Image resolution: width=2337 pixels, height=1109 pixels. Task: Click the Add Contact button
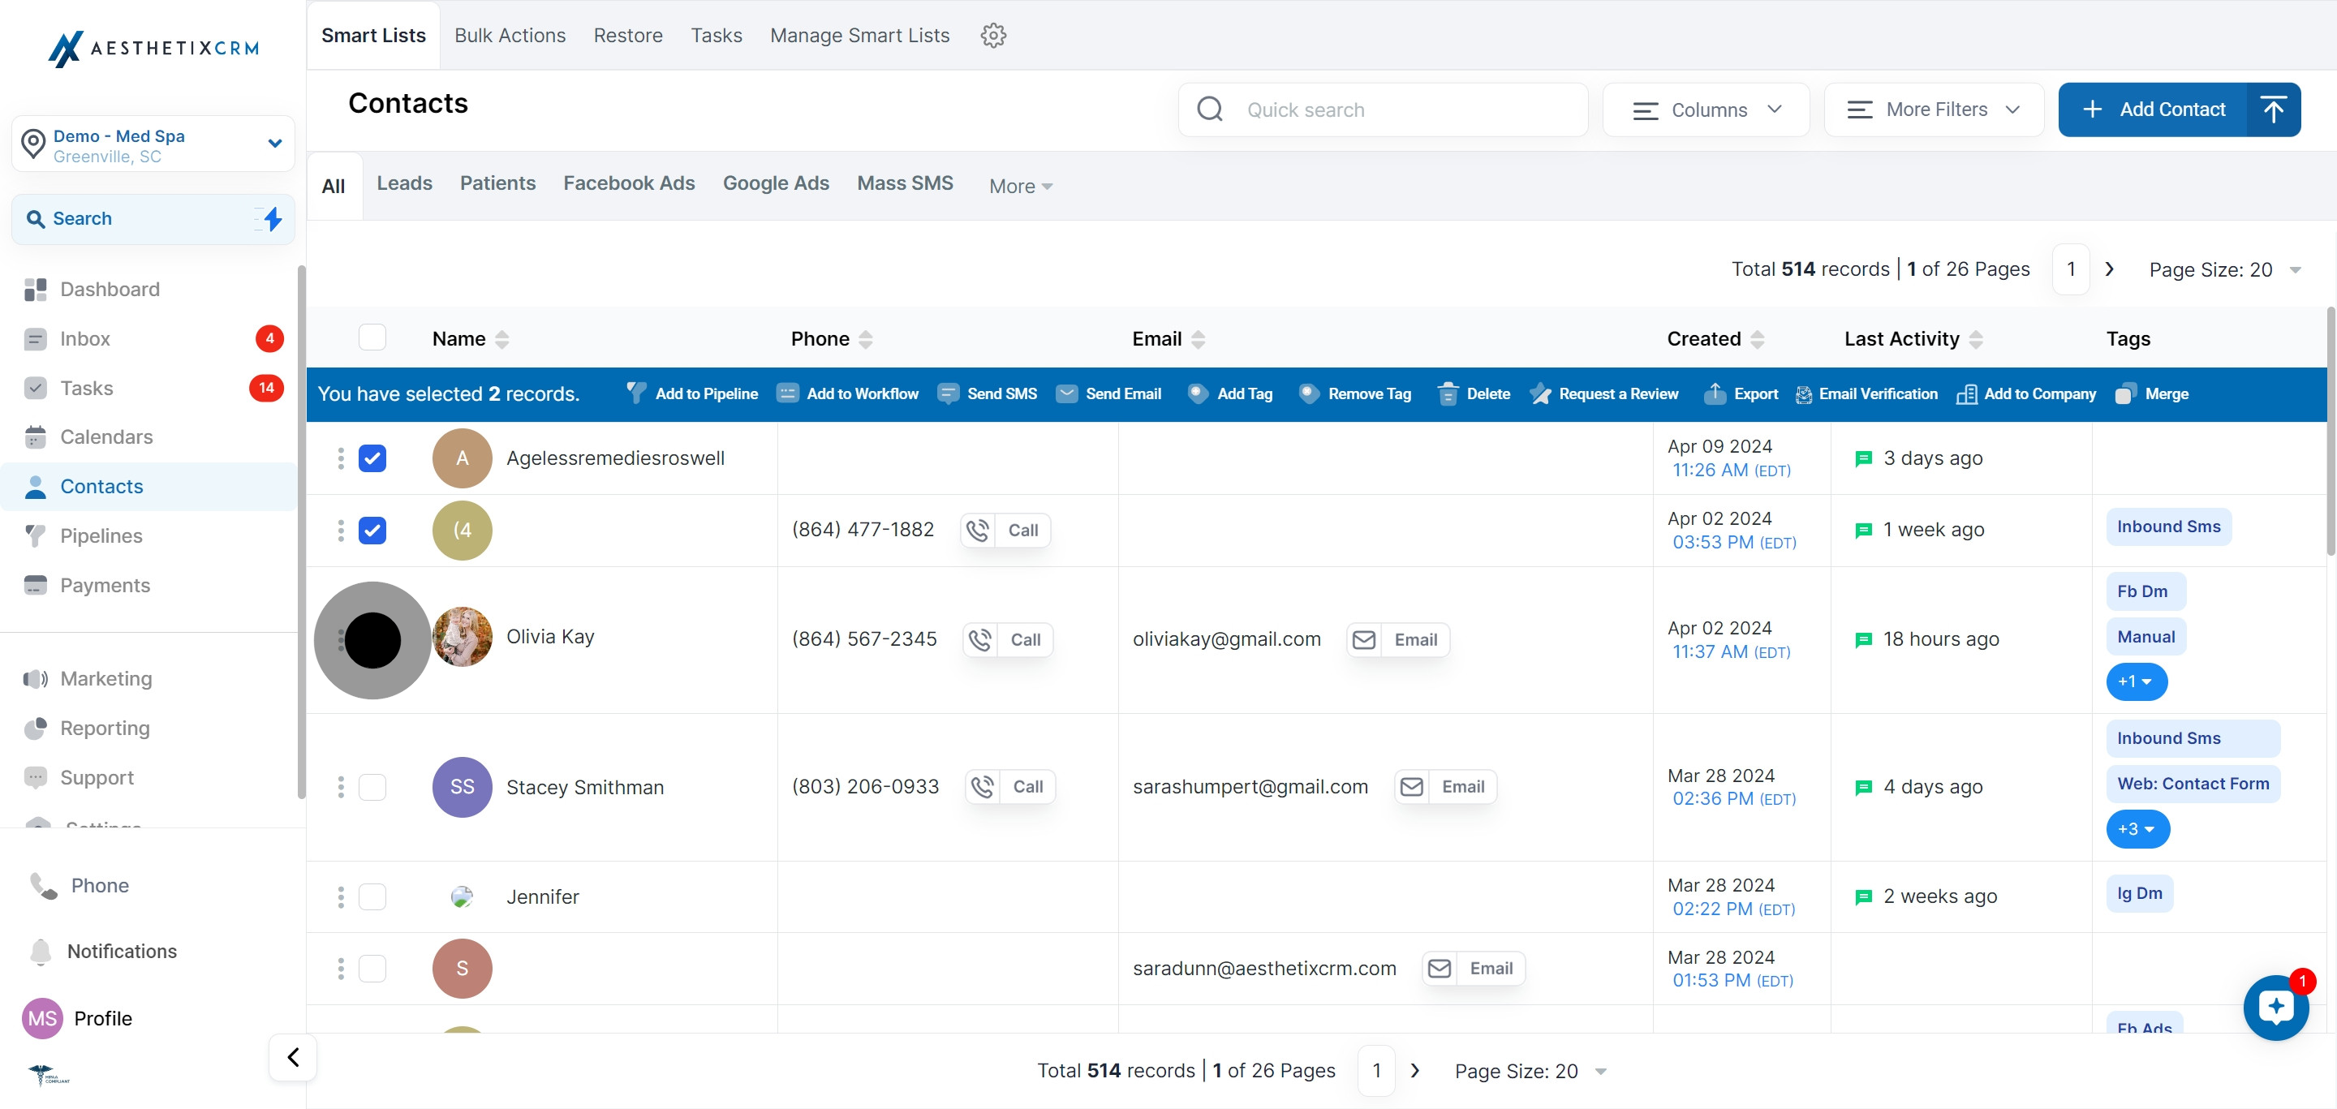2154,110
